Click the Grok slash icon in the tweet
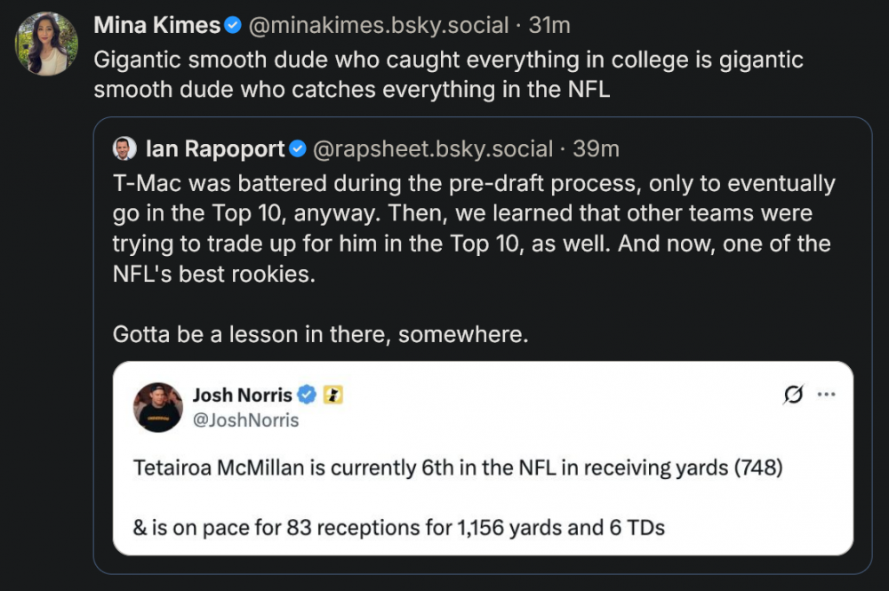Screen dimensions: 889x591 click(x=793, y=395)
